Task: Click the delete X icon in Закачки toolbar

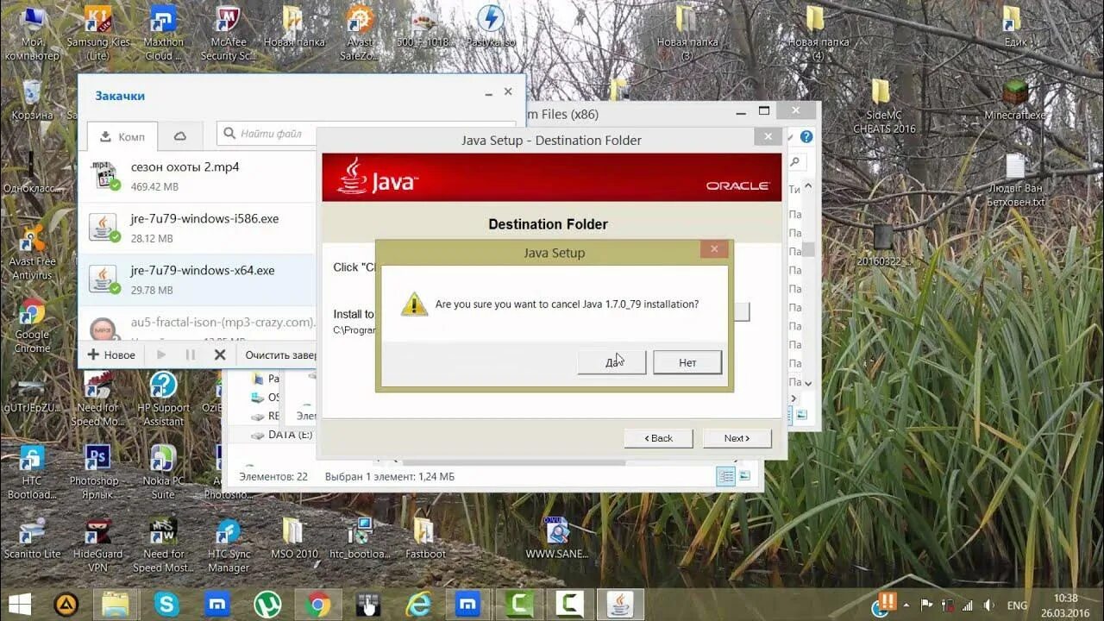Action: pyautogui.click(x=220, y=354)
